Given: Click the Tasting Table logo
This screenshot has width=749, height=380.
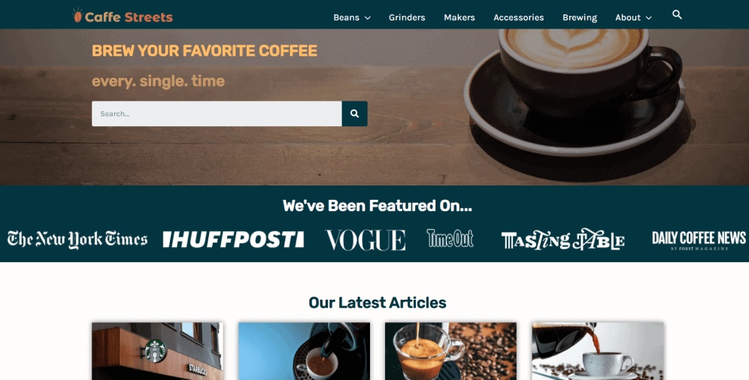Looking at the screenshot, I should 563,240.
